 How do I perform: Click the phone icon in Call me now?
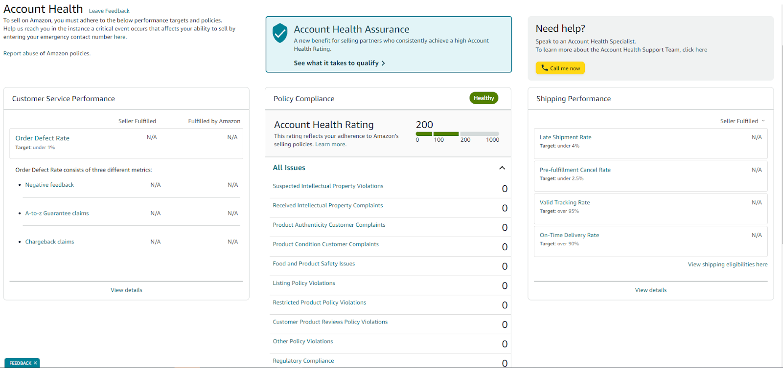click(x=544, y=68)
